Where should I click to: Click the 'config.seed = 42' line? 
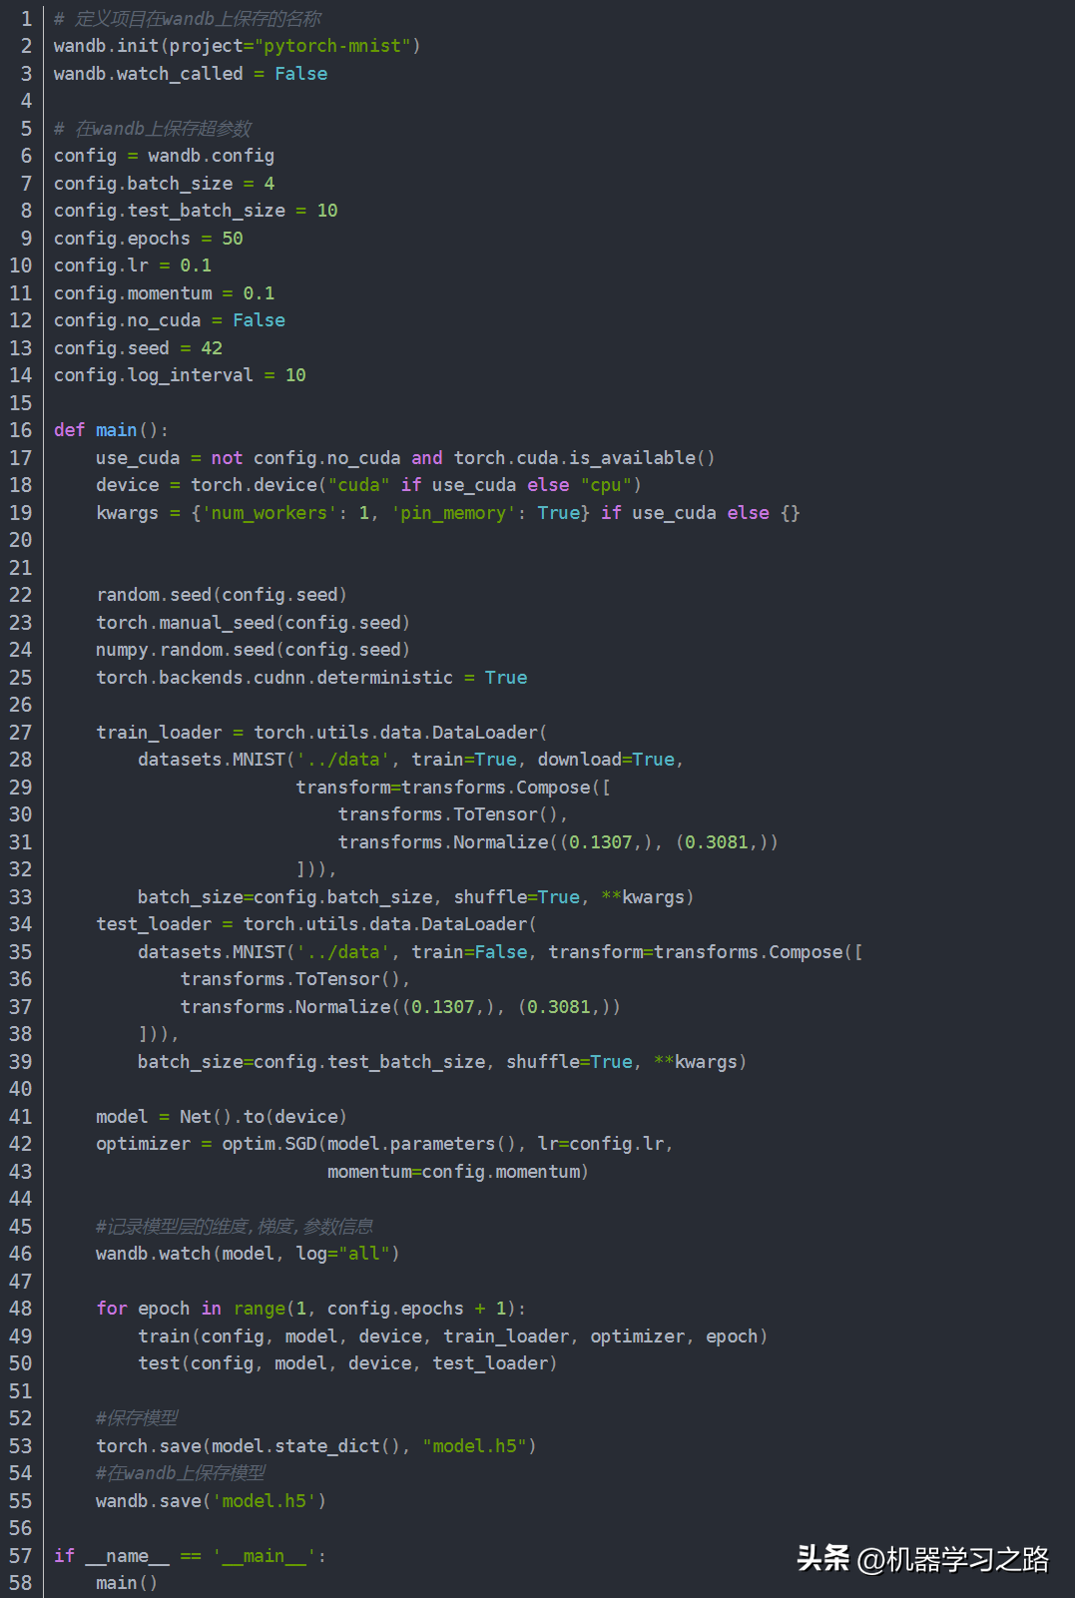(x=138, y=348)
